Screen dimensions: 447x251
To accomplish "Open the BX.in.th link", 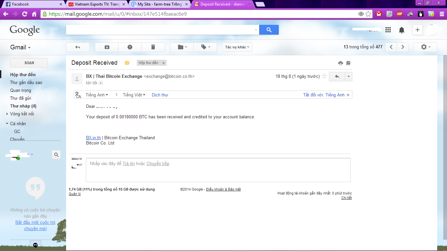I will 93,138.
